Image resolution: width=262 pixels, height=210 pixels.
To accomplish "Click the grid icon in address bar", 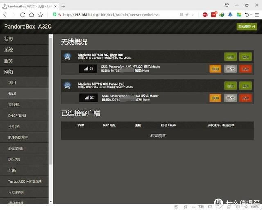I will [181, 15].
